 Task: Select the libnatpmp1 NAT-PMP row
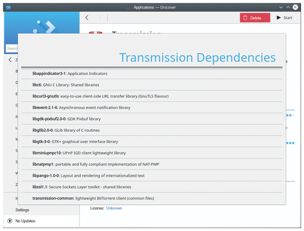coord(152,164)
